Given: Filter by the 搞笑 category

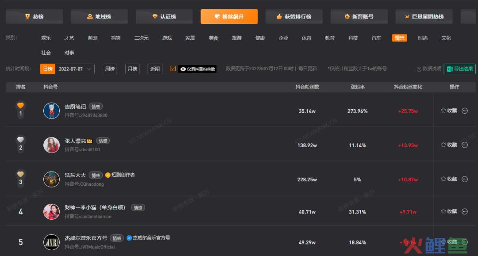Looking at the screenshot, I should (116, 38).
